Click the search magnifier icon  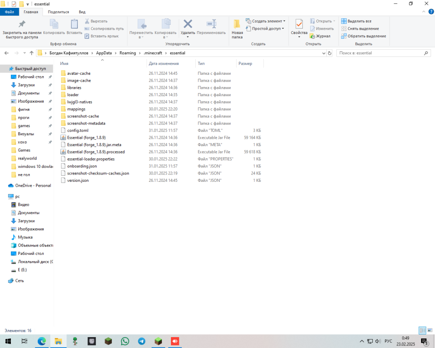pos(426,53)
